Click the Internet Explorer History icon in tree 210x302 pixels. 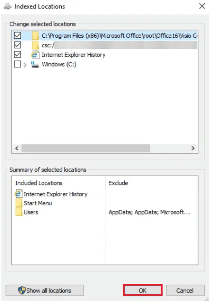pyautogui.click(x=35, y=55)
